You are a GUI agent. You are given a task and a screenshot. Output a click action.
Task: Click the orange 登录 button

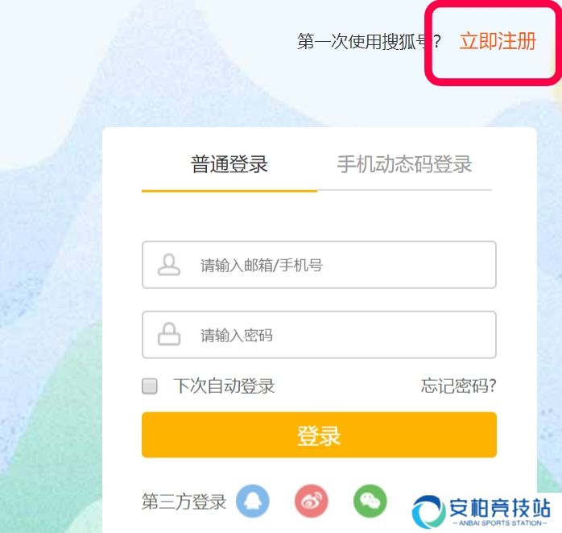[319, 435]
